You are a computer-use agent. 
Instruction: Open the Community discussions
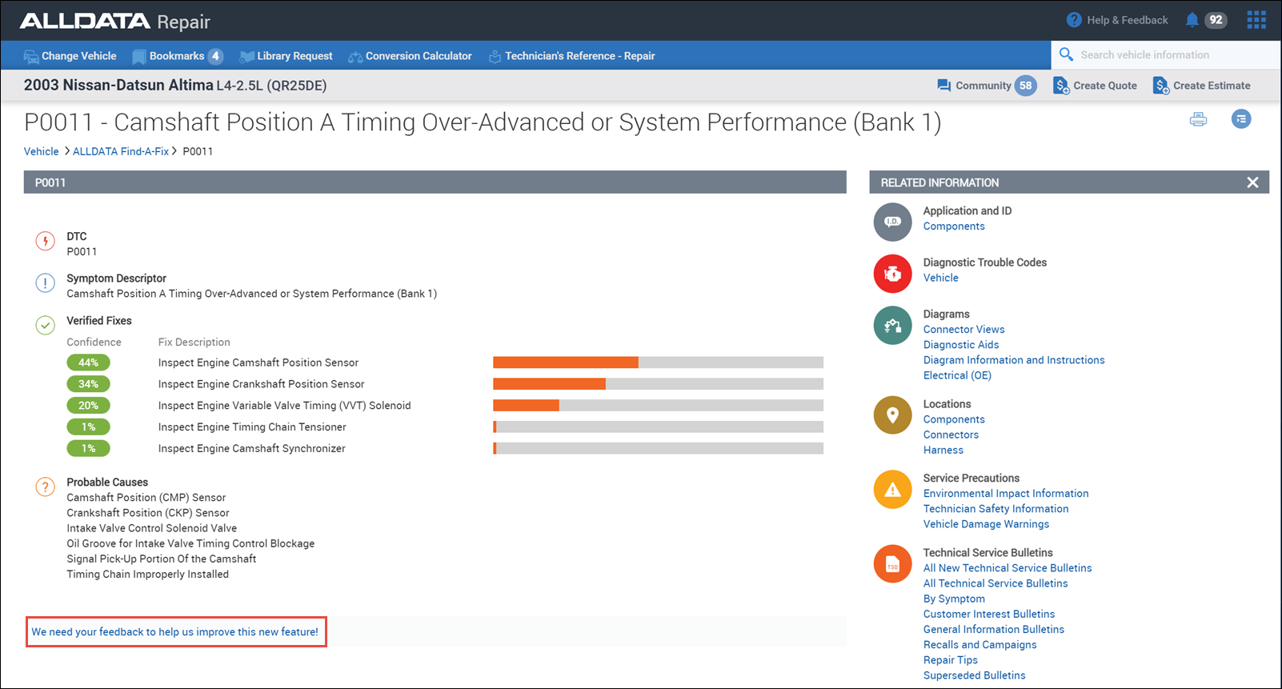click(x=986, y=86)
